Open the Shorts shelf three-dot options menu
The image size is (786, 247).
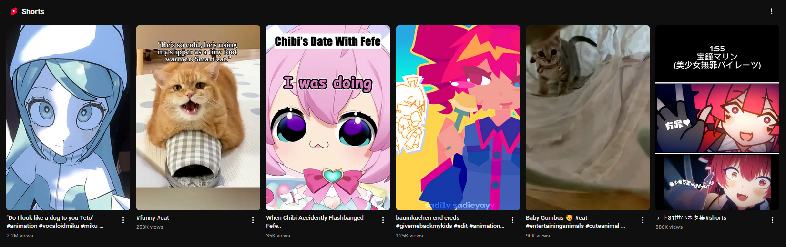771,11
